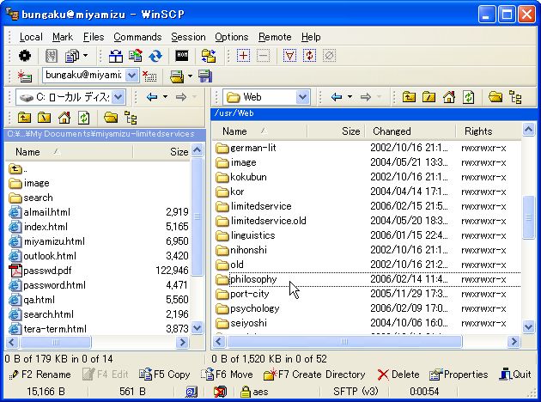541x402 pixels.
Task: Expand the local back history arrow
Action: coord(165,97)
